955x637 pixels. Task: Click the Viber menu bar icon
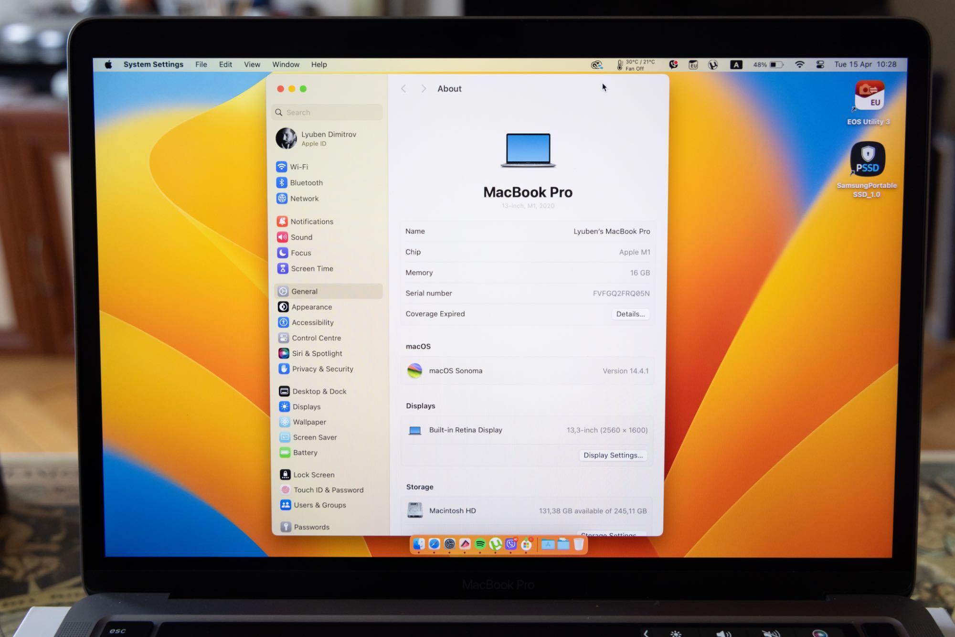click(673, 64)
